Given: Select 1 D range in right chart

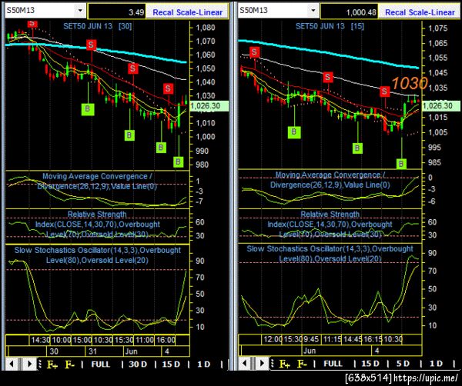Looking at the screenshot, I should click(x=436, y=364).
